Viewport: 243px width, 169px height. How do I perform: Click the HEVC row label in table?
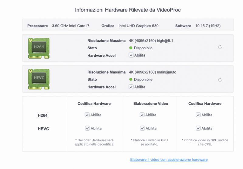click(x=43, y=129)
